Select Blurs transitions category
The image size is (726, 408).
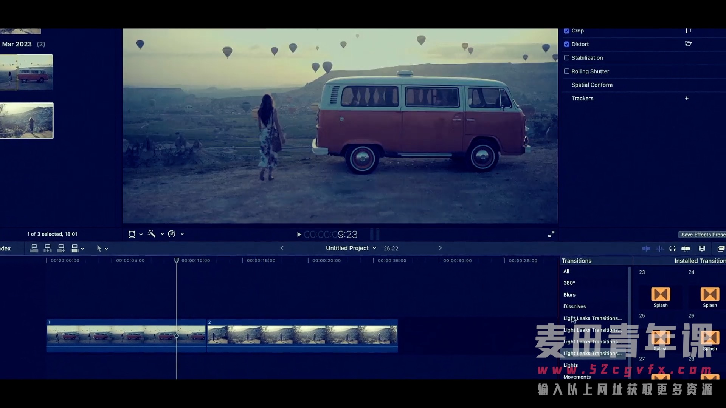click(x=569, y=295)
